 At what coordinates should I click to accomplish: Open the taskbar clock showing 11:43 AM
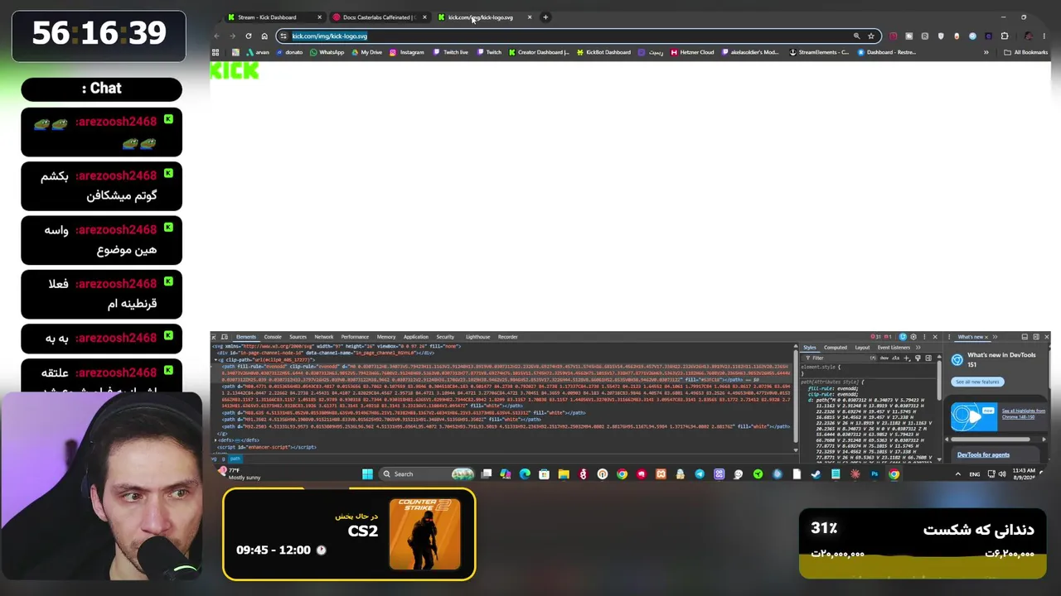[x=1024, y=474]
